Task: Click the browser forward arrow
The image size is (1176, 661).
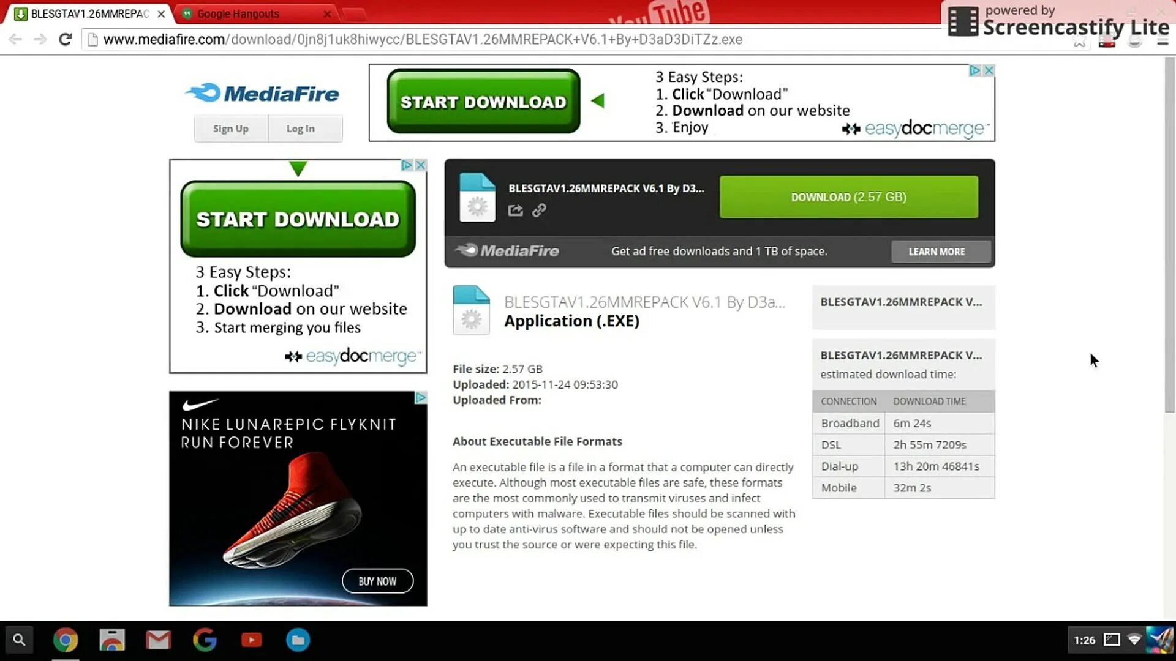Action: pos(40,40)
